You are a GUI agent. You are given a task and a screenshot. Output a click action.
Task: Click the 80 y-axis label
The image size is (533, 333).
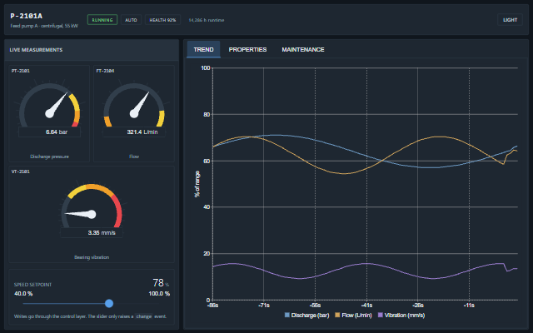pyautogui.click(x=207, y=115)
